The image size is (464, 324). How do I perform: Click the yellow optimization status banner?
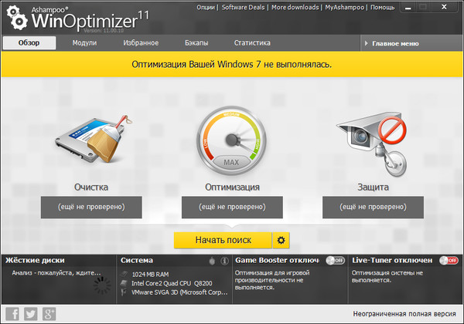232,64
